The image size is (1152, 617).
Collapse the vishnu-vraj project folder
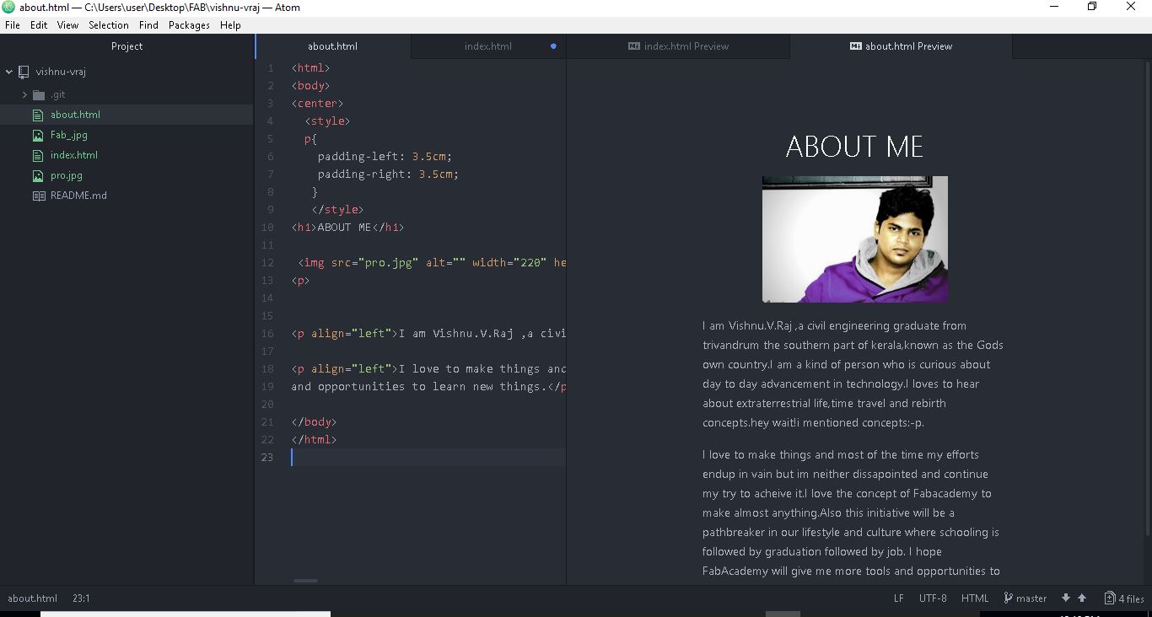coord(9,72)
